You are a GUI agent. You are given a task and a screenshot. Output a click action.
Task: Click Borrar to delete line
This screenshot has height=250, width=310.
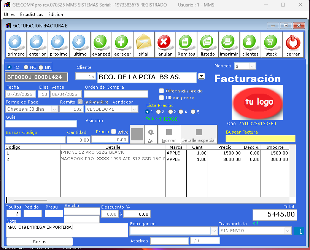169,134
